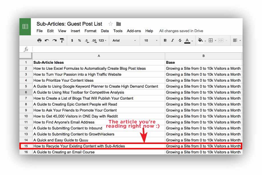262x175 pixels.
Task: Open the Arial font dropdown
Action: click(124, 40)
